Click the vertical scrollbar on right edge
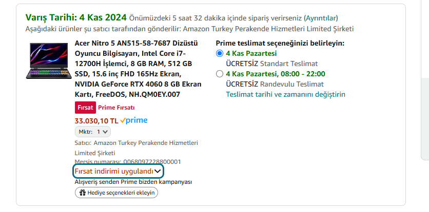 click(x=424, y=118)
